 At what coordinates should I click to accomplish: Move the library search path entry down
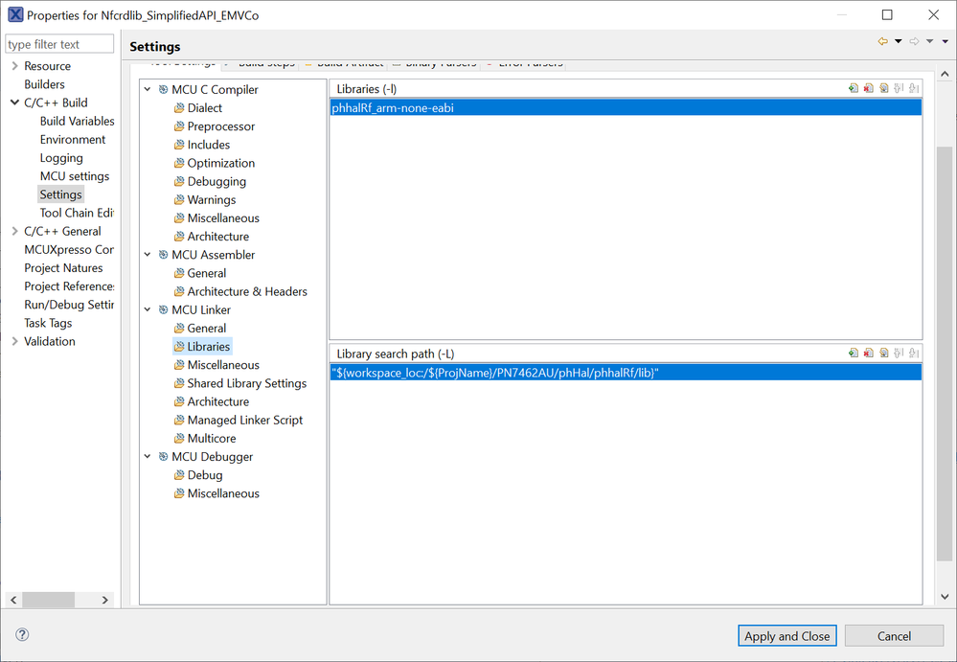tap(911, 354)
